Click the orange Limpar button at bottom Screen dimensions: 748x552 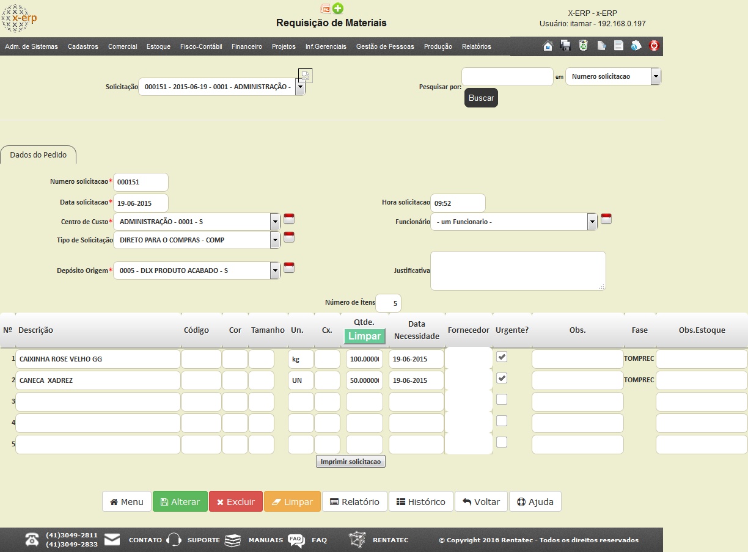coord(292,501)
